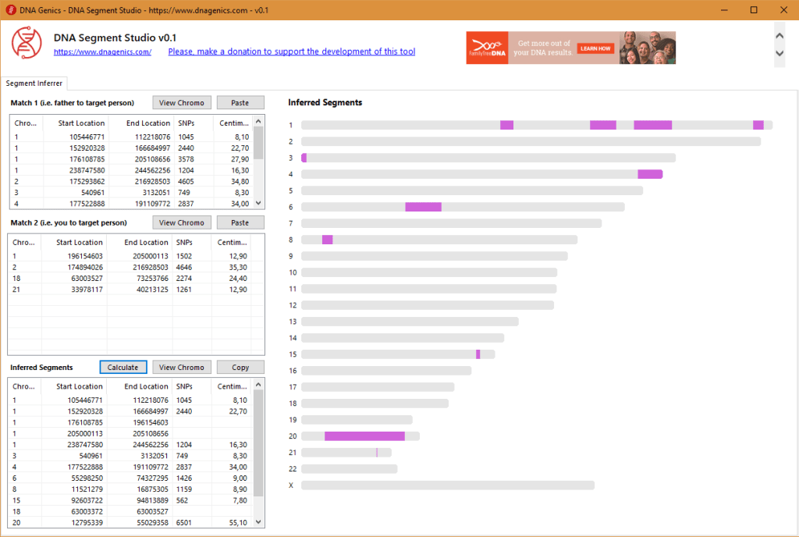Screen dimensions: 799x537
Task: Click View Chromo for Match 1
Action: [181, 103]
